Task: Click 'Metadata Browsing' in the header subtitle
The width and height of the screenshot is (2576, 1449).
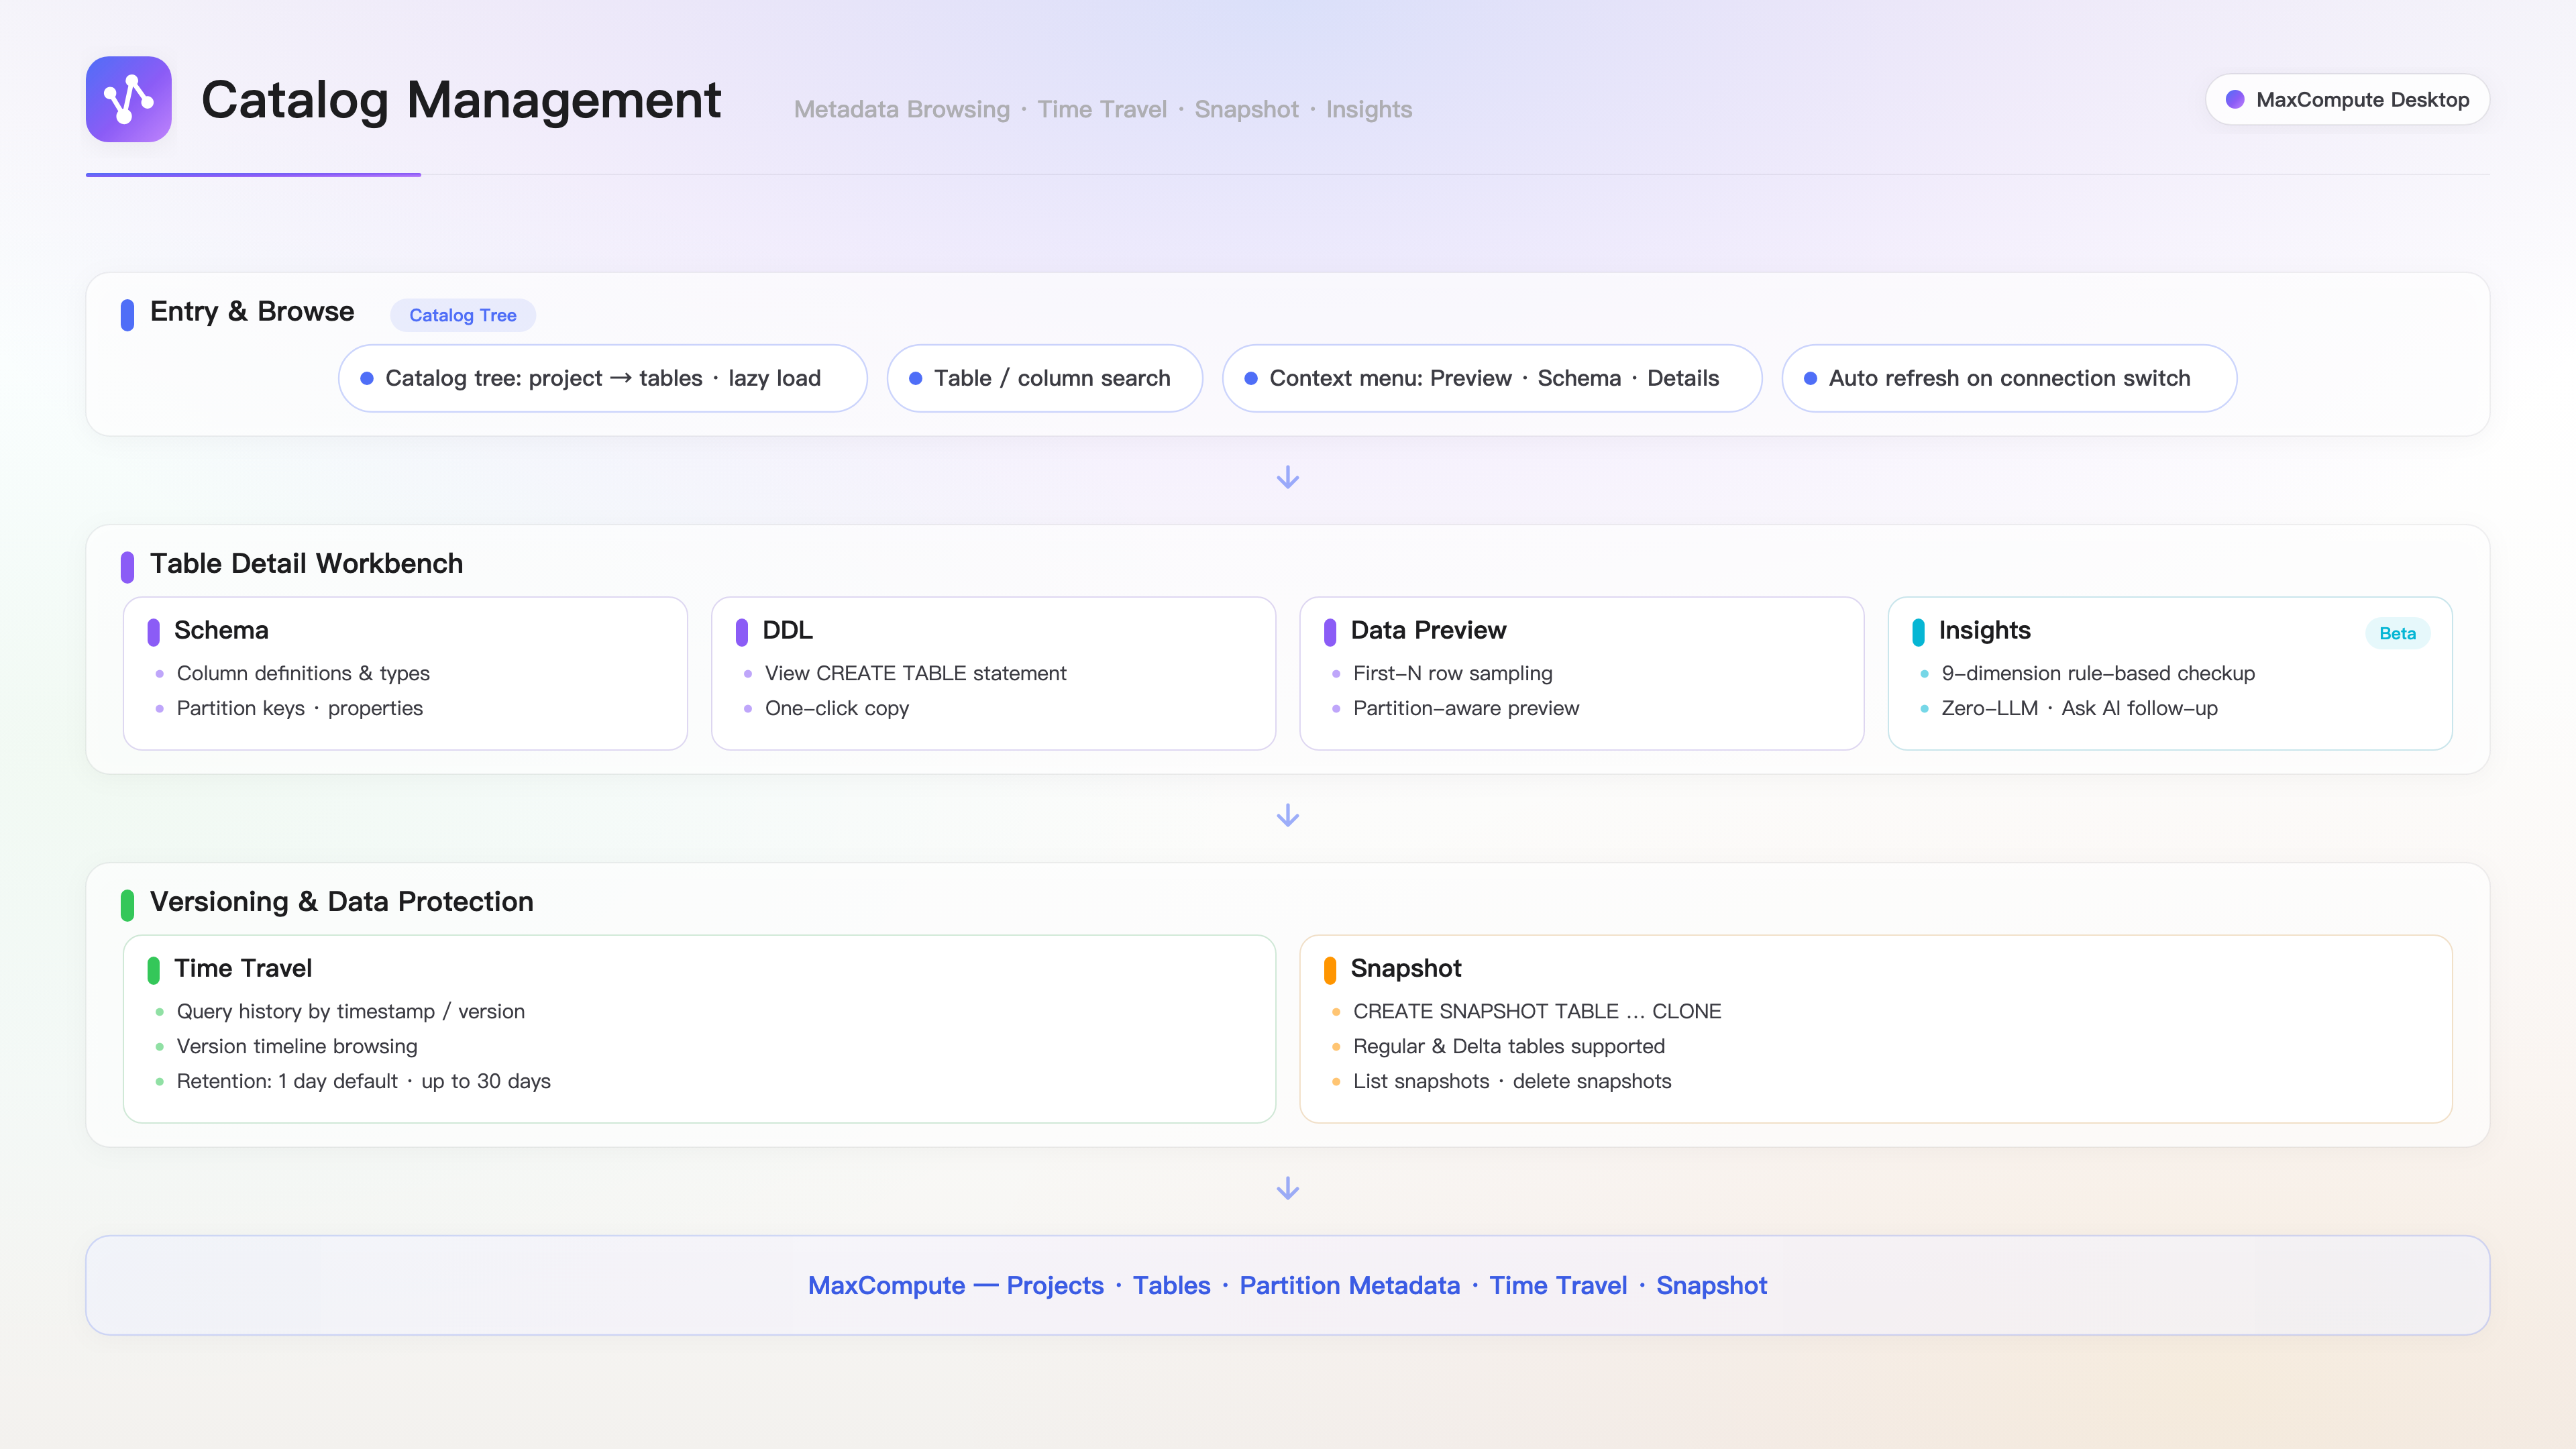Action: (x=902, y=109)
